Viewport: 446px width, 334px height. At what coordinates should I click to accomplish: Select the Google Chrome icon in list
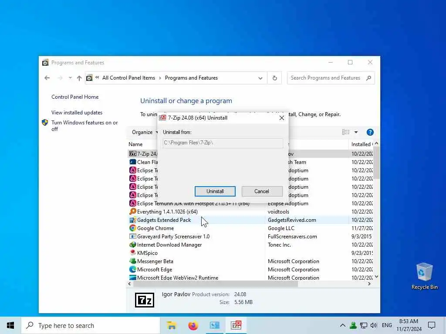[132, 228]
